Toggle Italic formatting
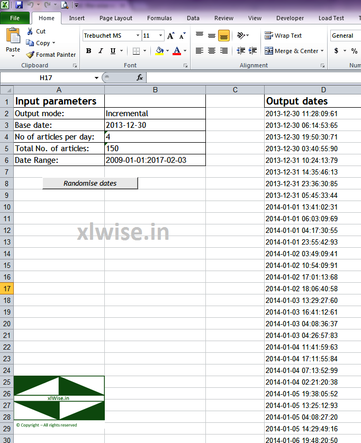 coord(101,51)
